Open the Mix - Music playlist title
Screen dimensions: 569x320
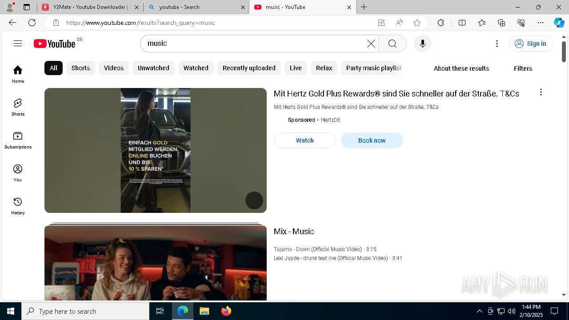294,232
